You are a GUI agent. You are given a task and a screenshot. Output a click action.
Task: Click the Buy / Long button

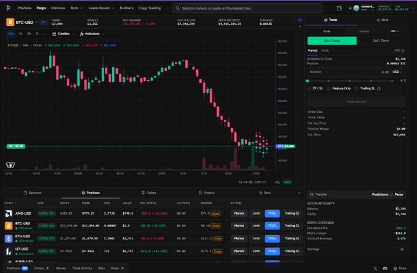(332, 40)
